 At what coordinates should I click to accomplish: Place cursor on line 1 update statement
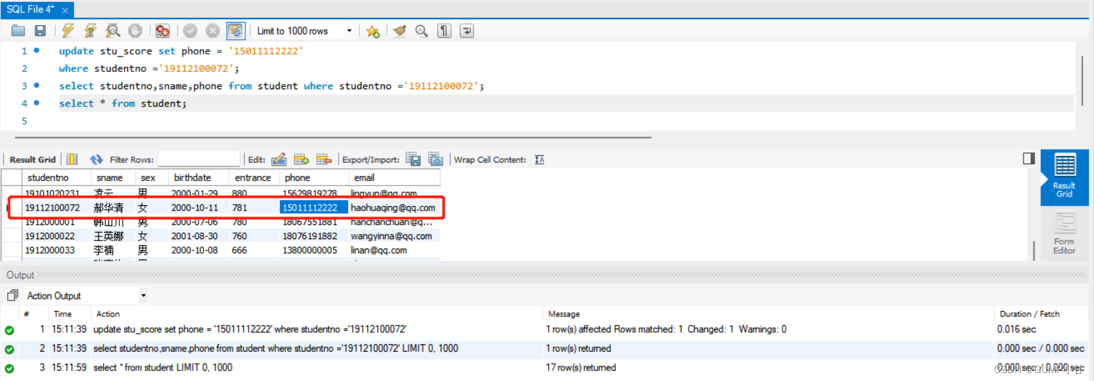pyautogui.click(x=181, y=51)
